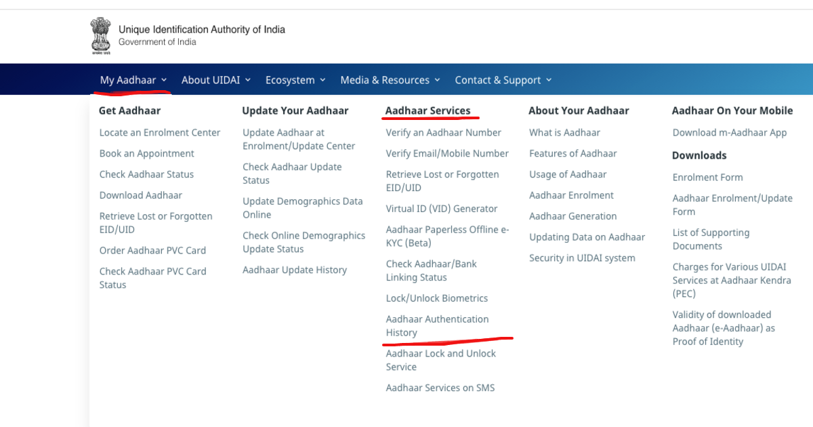The height and width of the screenshot is (427, 813).
Task: Select Lock/Unlock Biometrics service
Action: [437, 298]
